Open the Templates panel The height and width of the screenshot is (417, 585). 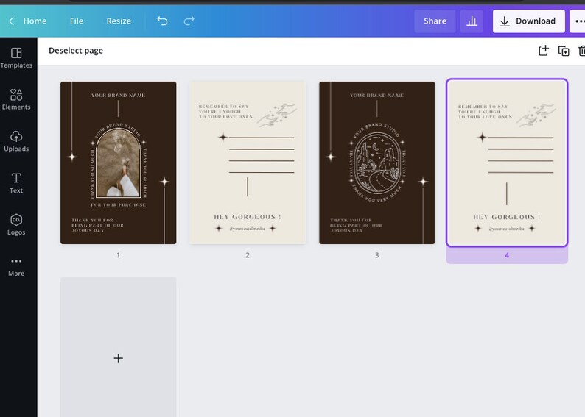pos(16,57)
